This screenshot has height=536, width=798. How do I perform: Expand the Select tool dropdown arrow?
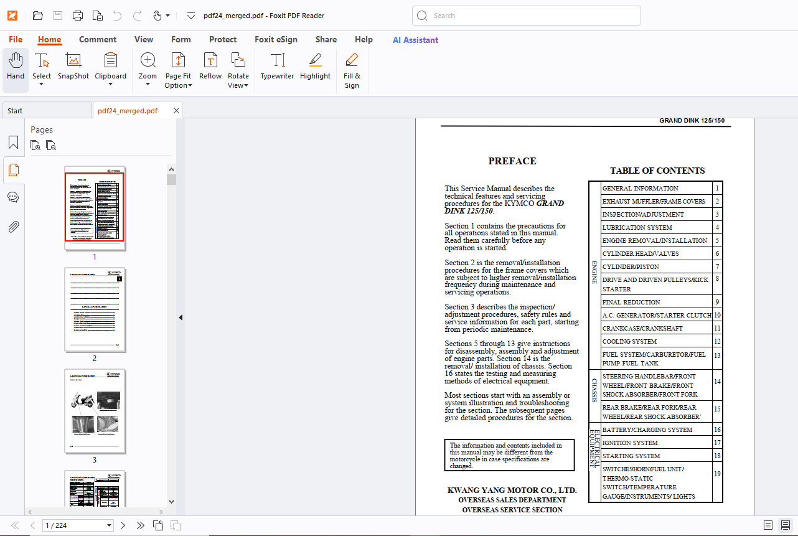click(42, 85)
